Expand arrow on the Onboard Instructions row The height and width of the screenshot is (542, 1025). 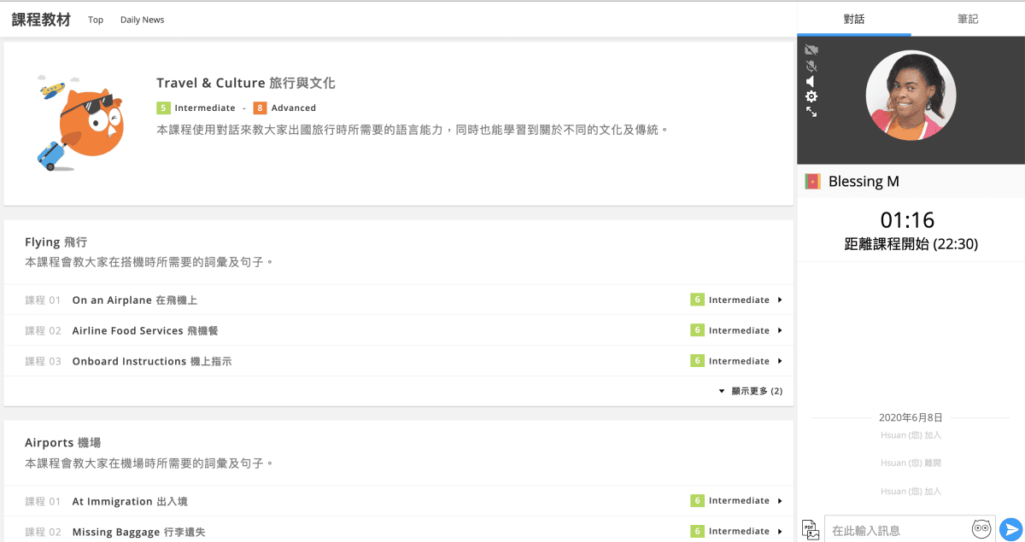pos(780,361)
